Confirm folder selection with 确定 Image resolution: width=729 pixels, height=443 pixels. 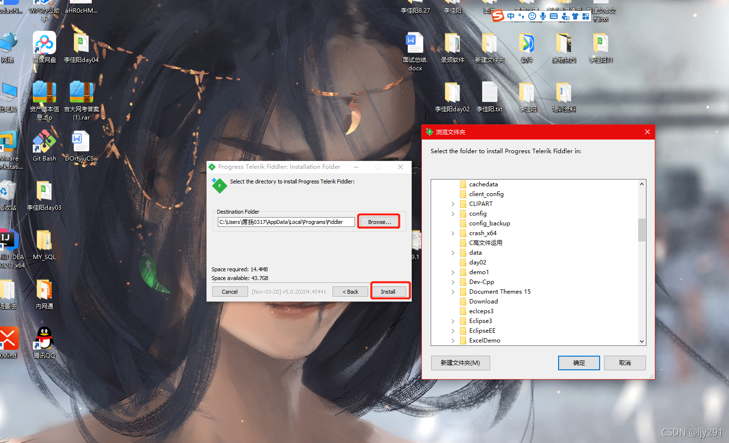click(x=579, y=363)
